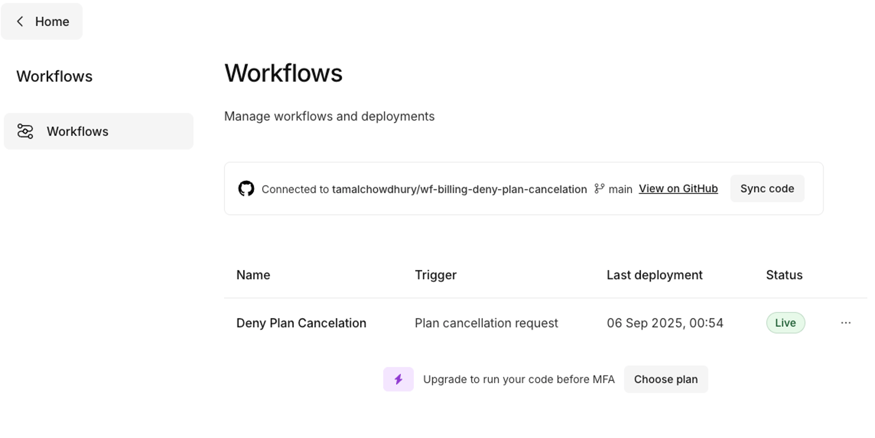Click the Sync code button

(767, 188)
